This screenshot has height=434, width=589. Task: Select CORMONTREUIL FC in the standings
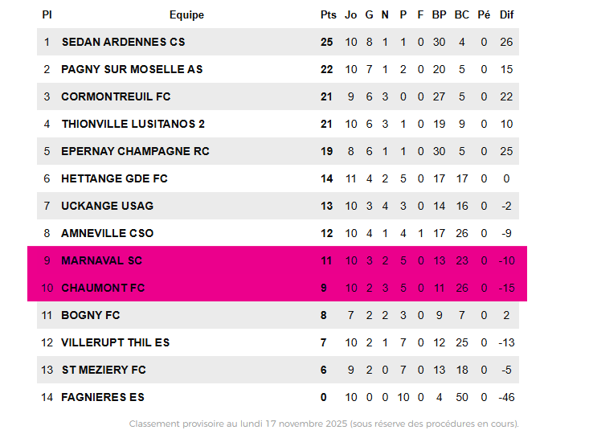pos(116,96)
